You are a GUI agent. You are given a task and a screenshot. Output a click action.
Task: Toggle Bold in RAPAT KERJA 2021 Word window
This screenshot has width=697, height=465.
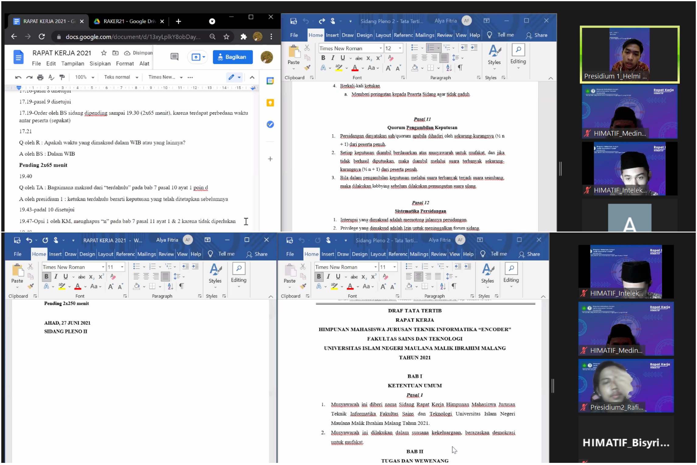(46, 277)
